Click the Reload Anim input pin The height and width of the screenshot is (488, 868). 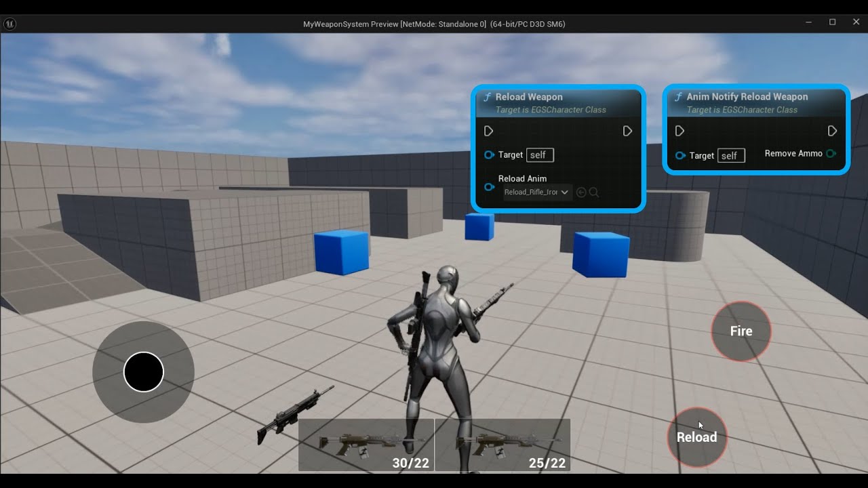489,186
